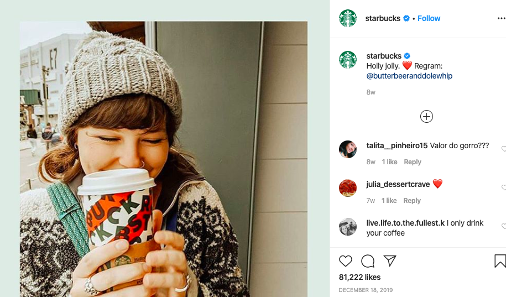Save the post with the bookmark icon
The image size is (506, 297).
[499, 260]
